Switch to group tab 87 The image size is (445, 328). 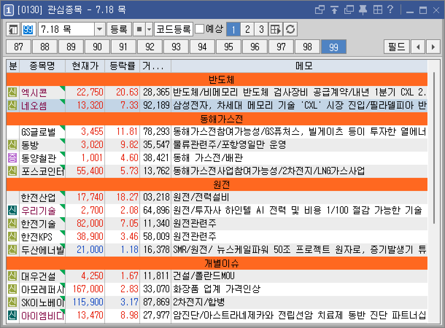(19, 47)
